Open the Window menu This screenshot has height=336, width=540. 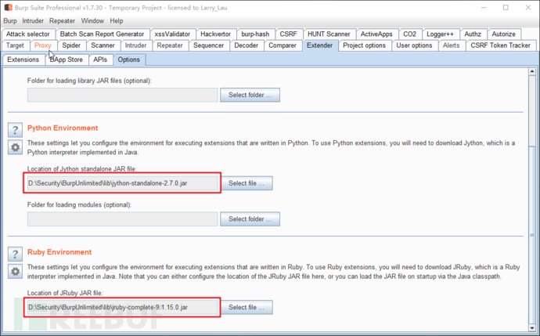point(92,20)
